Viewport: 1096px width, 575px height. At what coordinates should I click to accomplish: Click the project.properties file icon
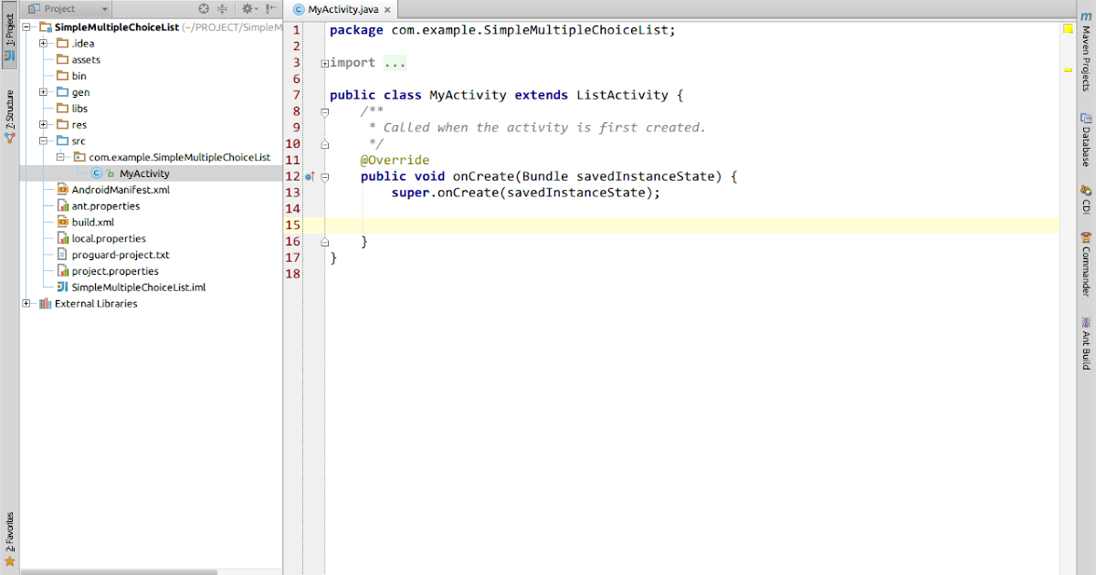pos(62,271)
